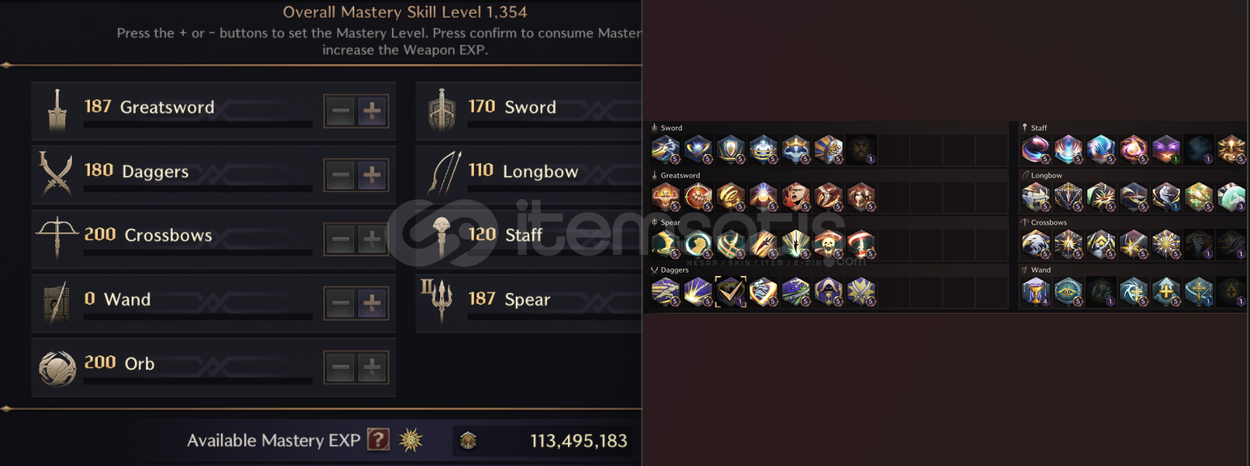
Task: Click first skill icon in Sword row
Action: (665, 149)
